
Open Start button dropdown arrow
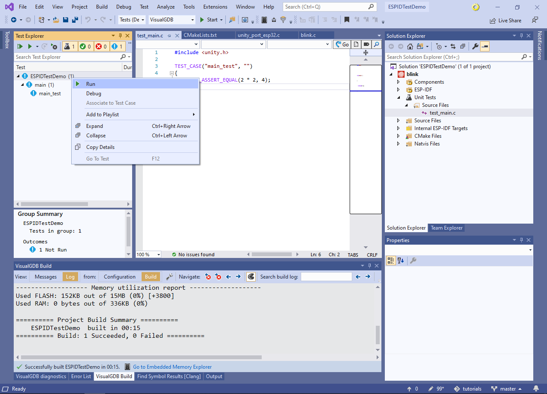click(x=221, y=20)
